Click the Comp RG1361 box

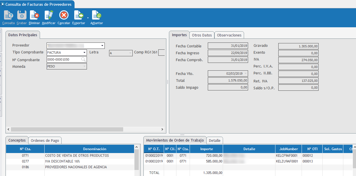click(161, 53)
